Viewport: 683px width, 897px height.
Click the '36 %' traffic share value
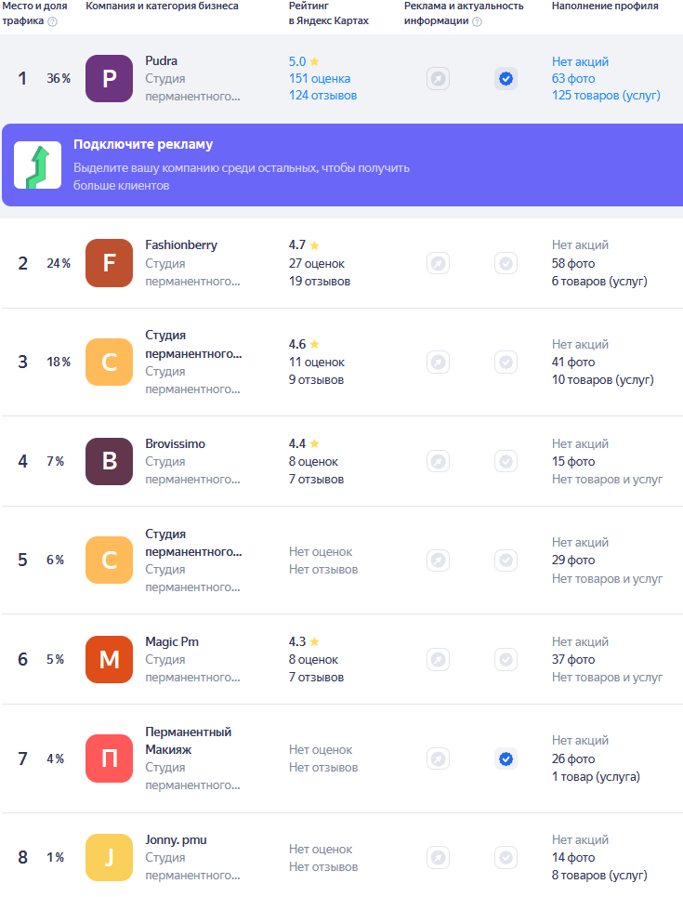click(59, 78)
